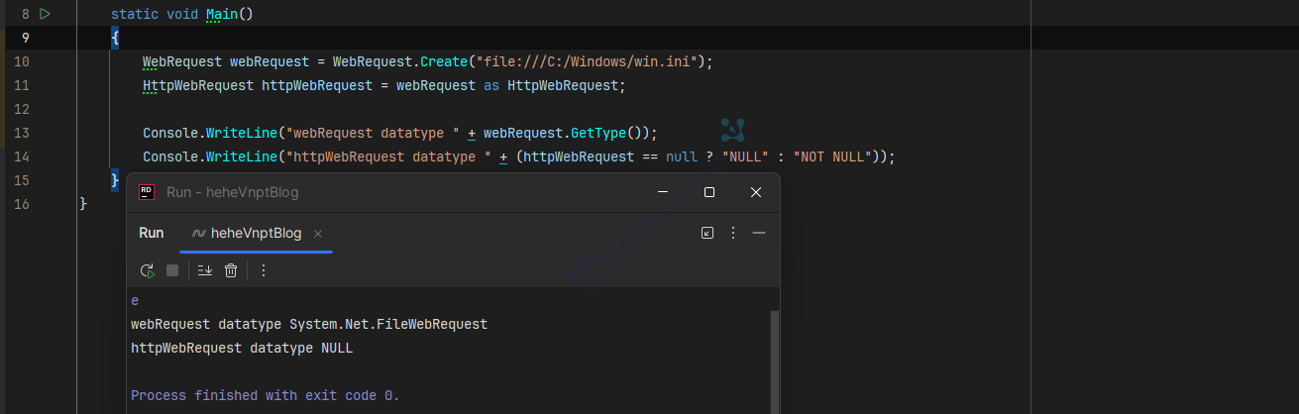
Task: Select the heheVnptBlog run tab
Action: click(x=255, y=234)
